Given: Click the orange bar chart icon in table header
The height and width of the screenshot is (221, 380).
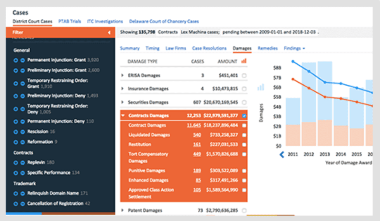Looking at the screenshot, I should coord(244,61).
